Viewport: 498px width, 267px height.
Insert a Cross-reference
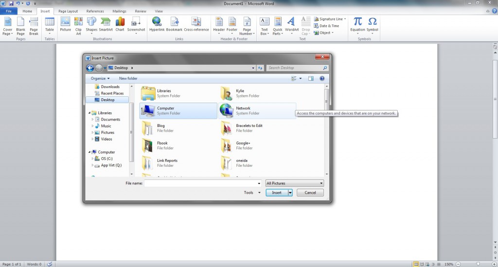[196, 24]
